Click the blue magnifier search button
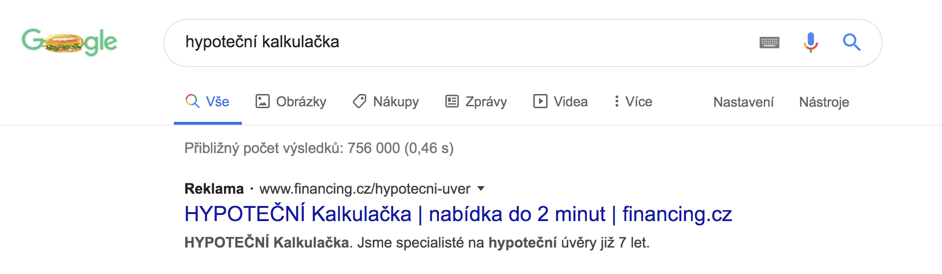The image size is (942, 274). click(852, 43)
